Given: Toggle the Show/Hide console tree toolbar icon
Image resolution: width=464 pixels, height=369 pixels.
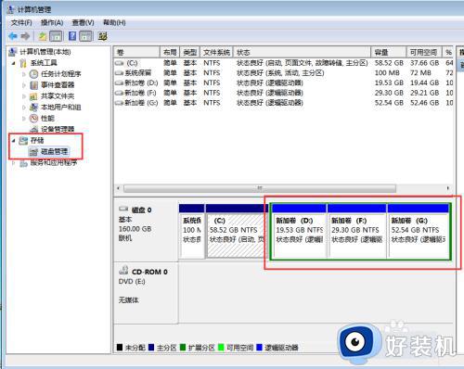Looking at the screenshot, I should pos(56,36).
